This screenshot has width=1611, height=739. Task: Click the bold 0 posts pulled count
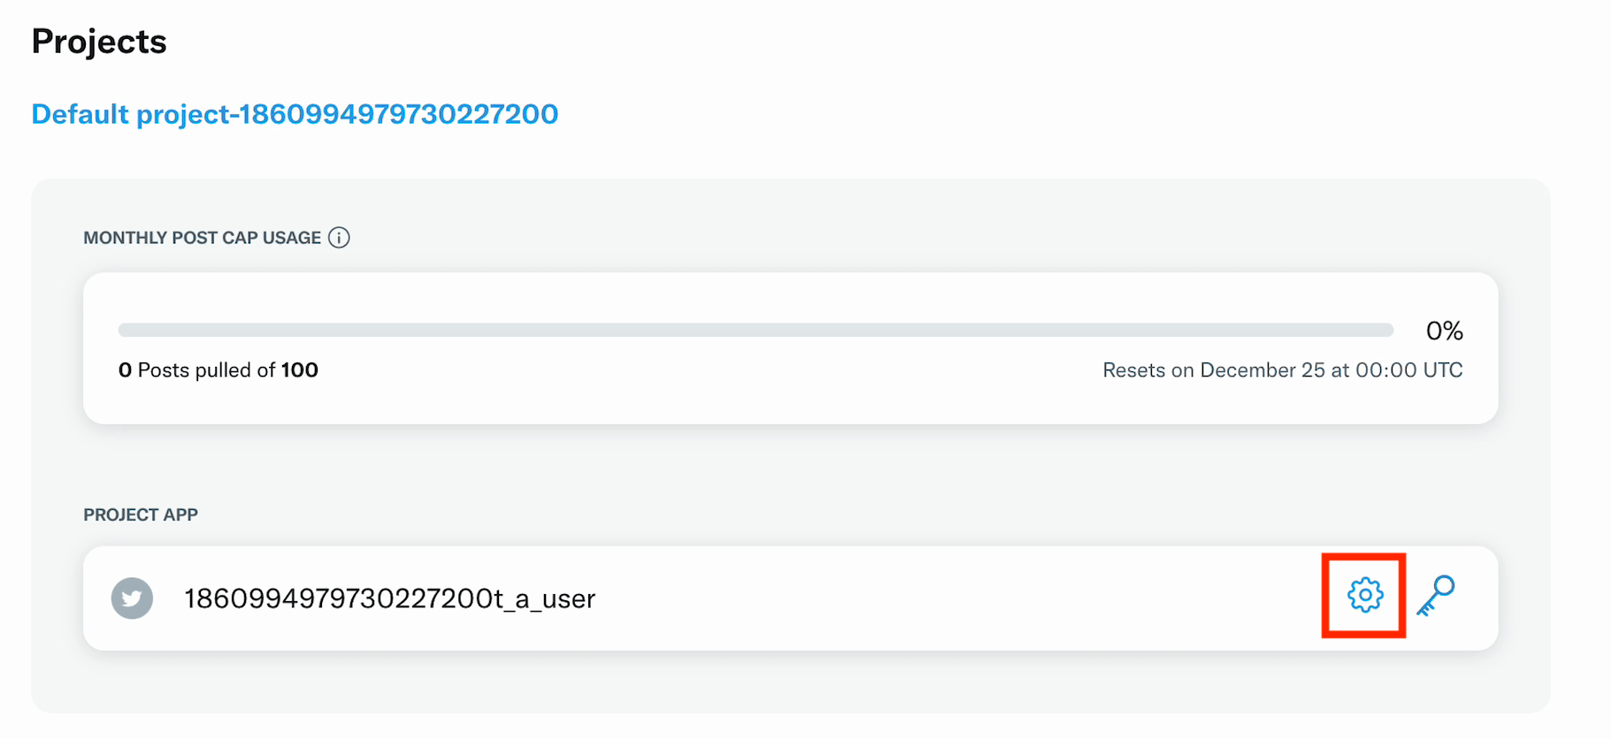(x=125, y=370)
